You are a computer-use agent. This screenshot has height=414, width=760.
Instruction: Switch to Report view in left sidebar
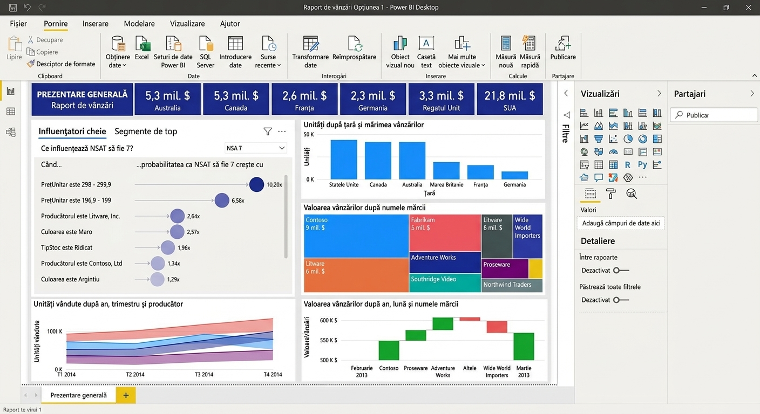(10, 91)
